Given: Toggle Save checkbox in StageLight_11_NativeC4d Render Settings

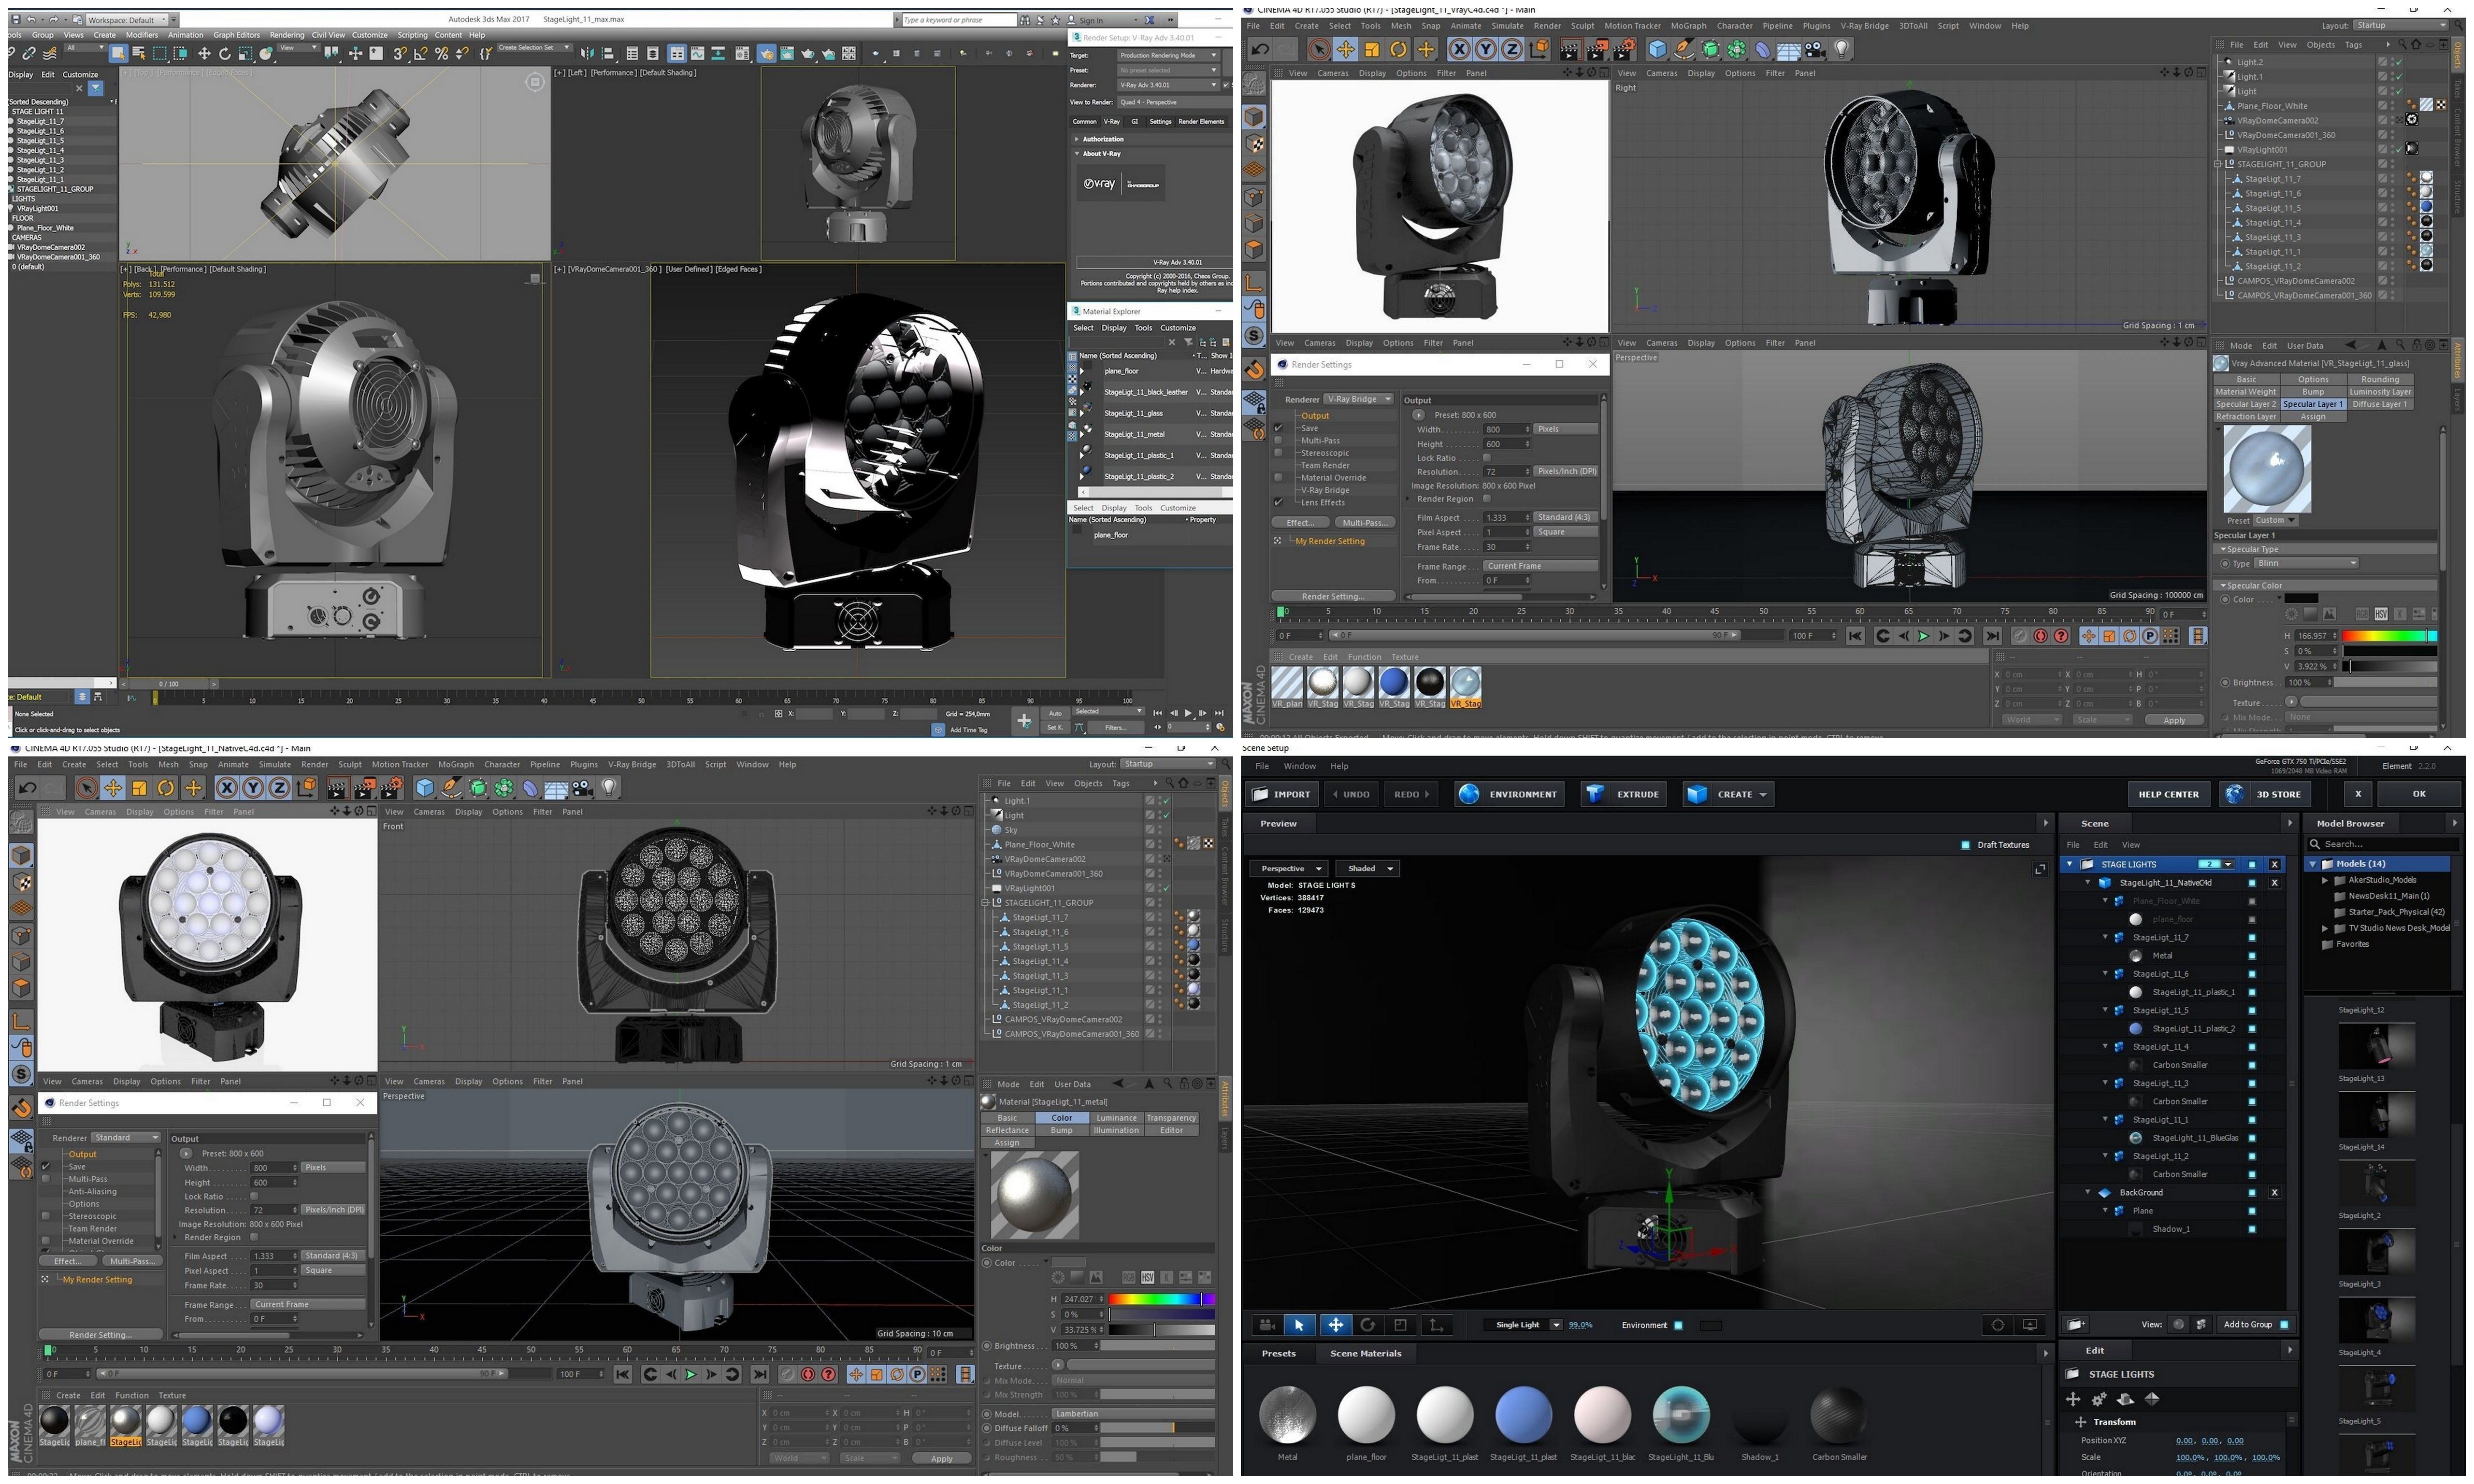Looking at the screenshot, I should coord(46,1167).
